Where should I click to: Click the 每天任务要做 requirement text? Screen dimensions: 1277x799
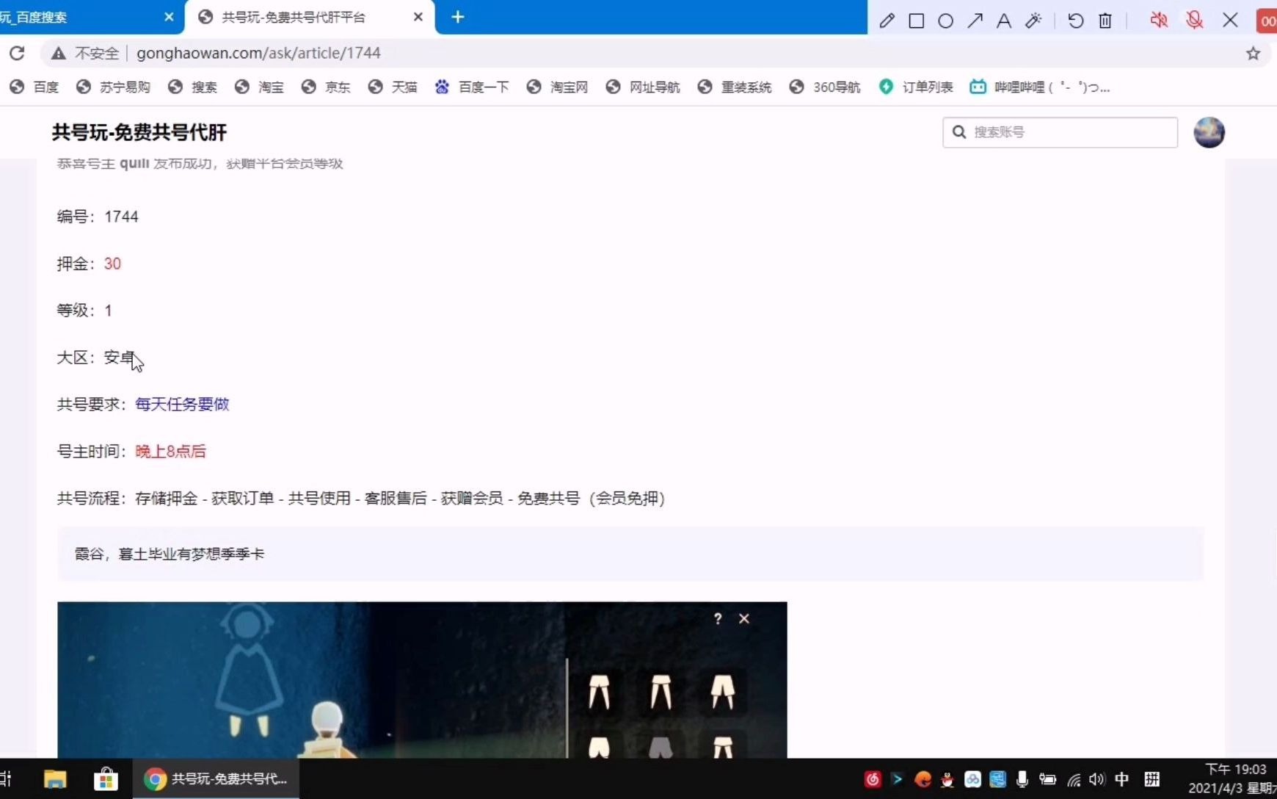pyautogui.click(x=182, y=404)
